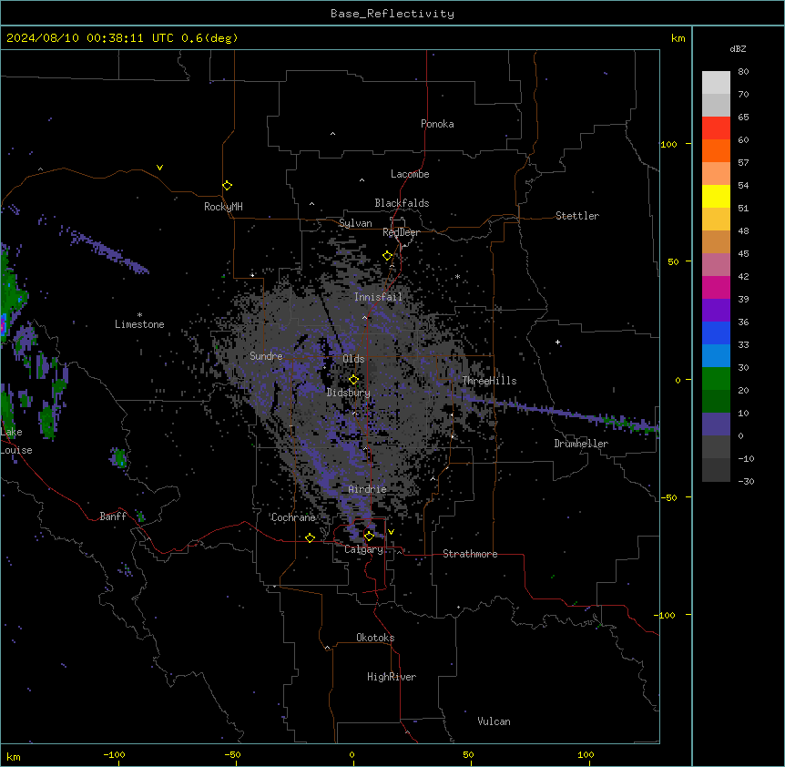
Task: Select the ThreeHills label
Action: 489,381
